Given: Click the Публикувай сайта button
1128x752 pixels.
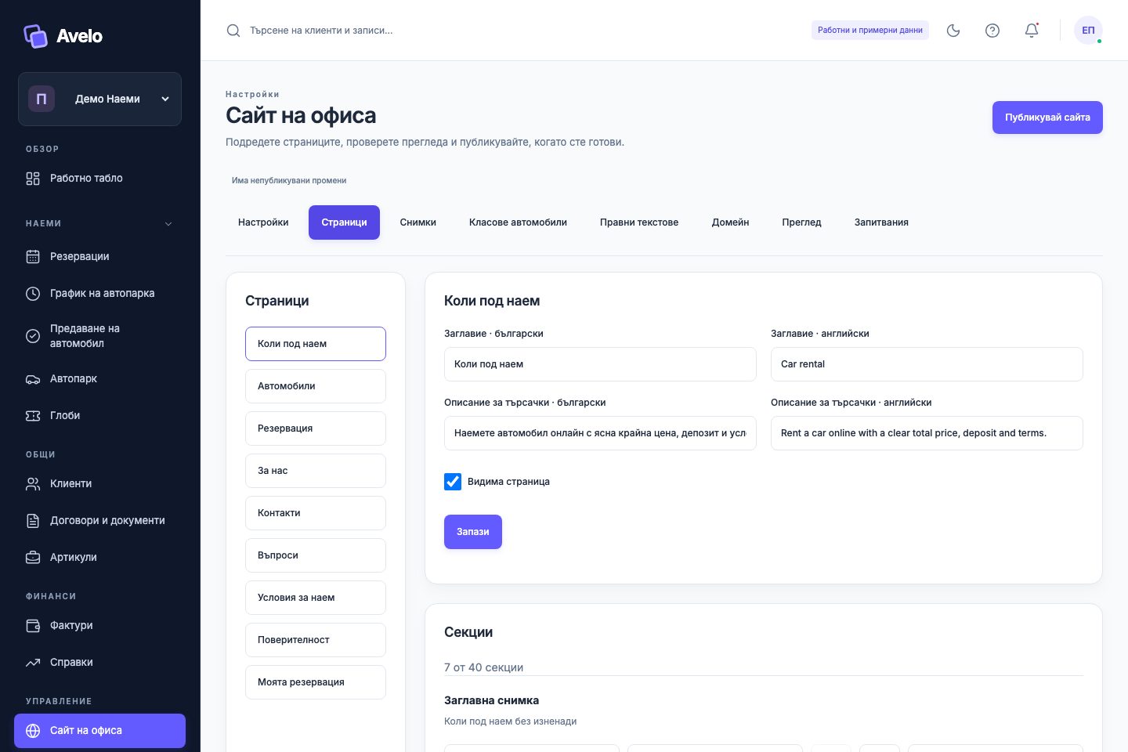Looking at the screenshot, I should tap(1047, 117).
